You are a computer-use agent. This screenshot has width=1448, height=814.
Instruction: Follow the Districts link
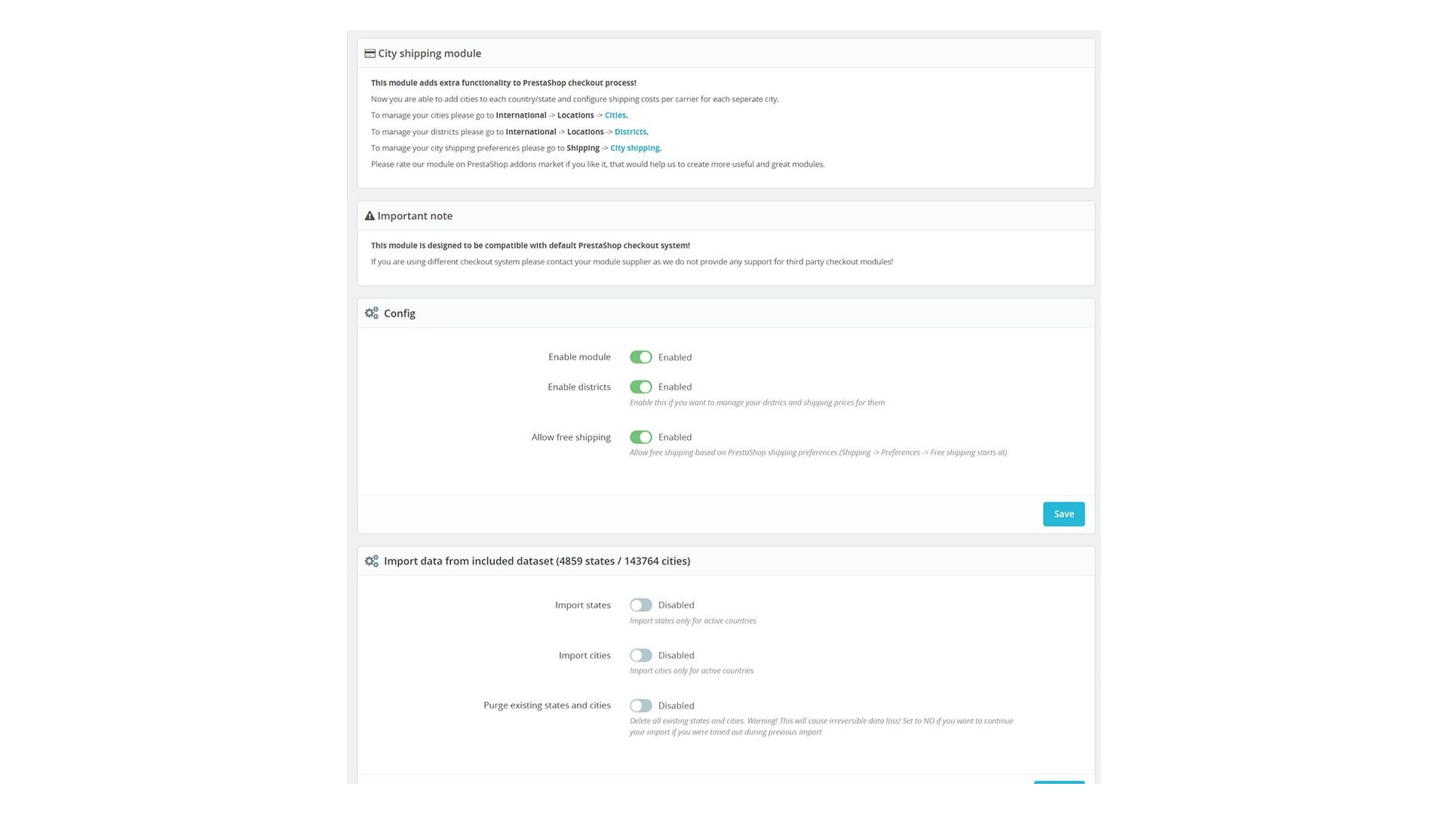tap(630, 132)
